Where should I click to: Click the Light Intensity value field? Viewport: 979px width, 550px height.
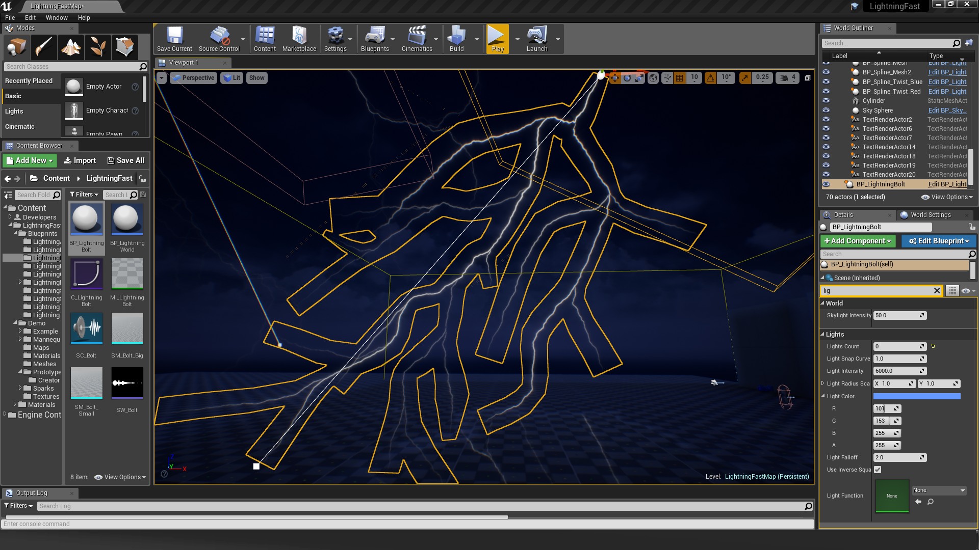point(899,371)
